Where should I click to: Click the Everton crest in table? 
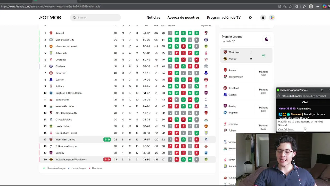51,80
